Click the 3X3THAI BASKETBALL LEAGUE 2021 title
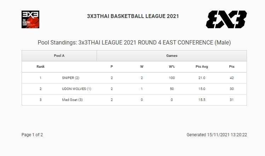 pyautogui.click(x=133, y=16)
